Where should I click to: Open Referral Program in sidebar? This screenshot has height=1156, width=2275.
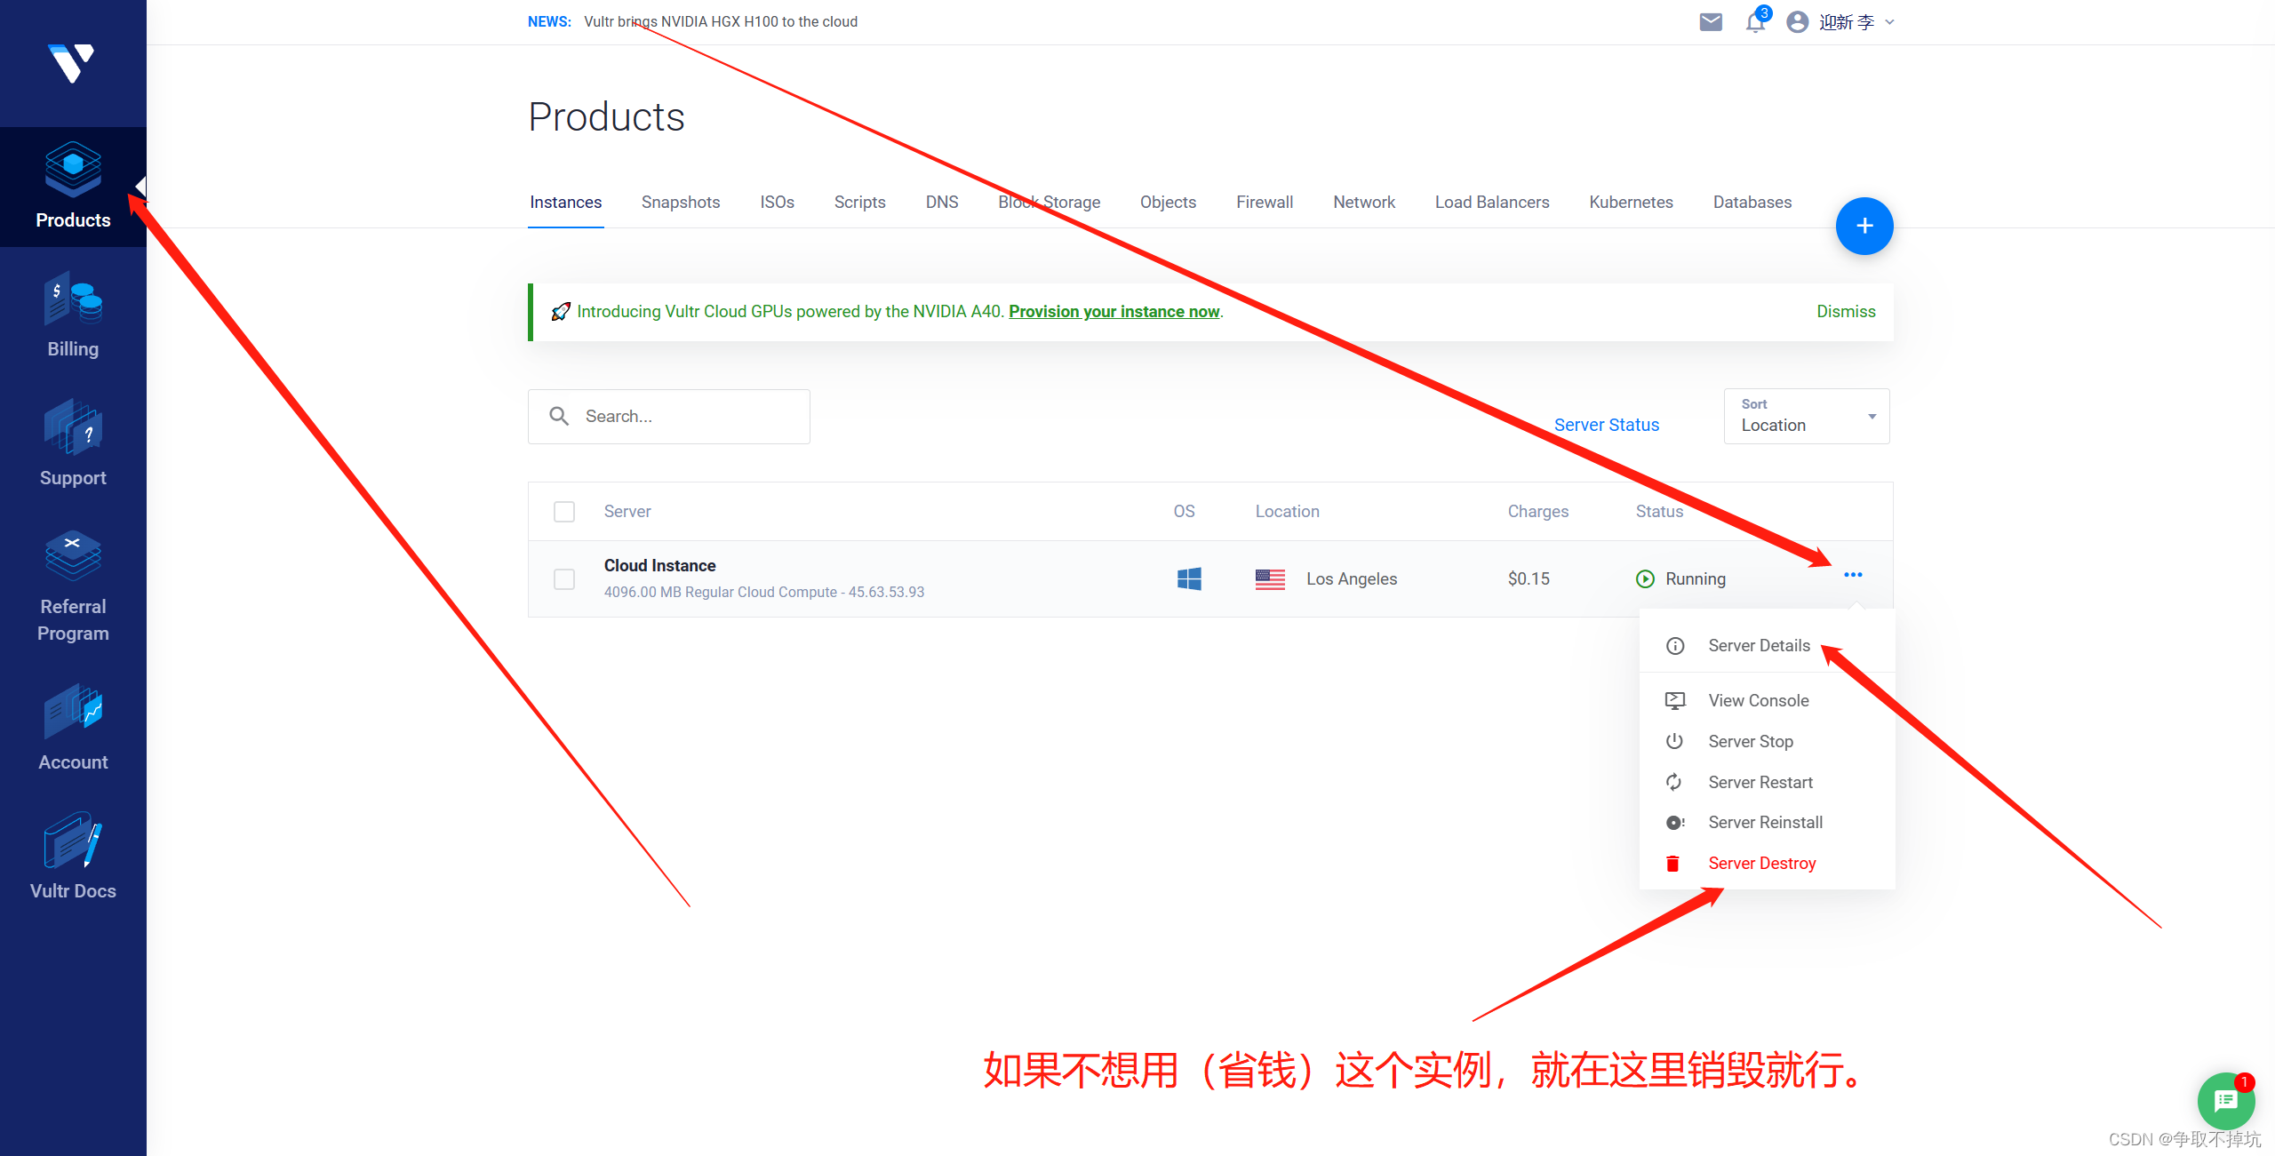(73, 586)
